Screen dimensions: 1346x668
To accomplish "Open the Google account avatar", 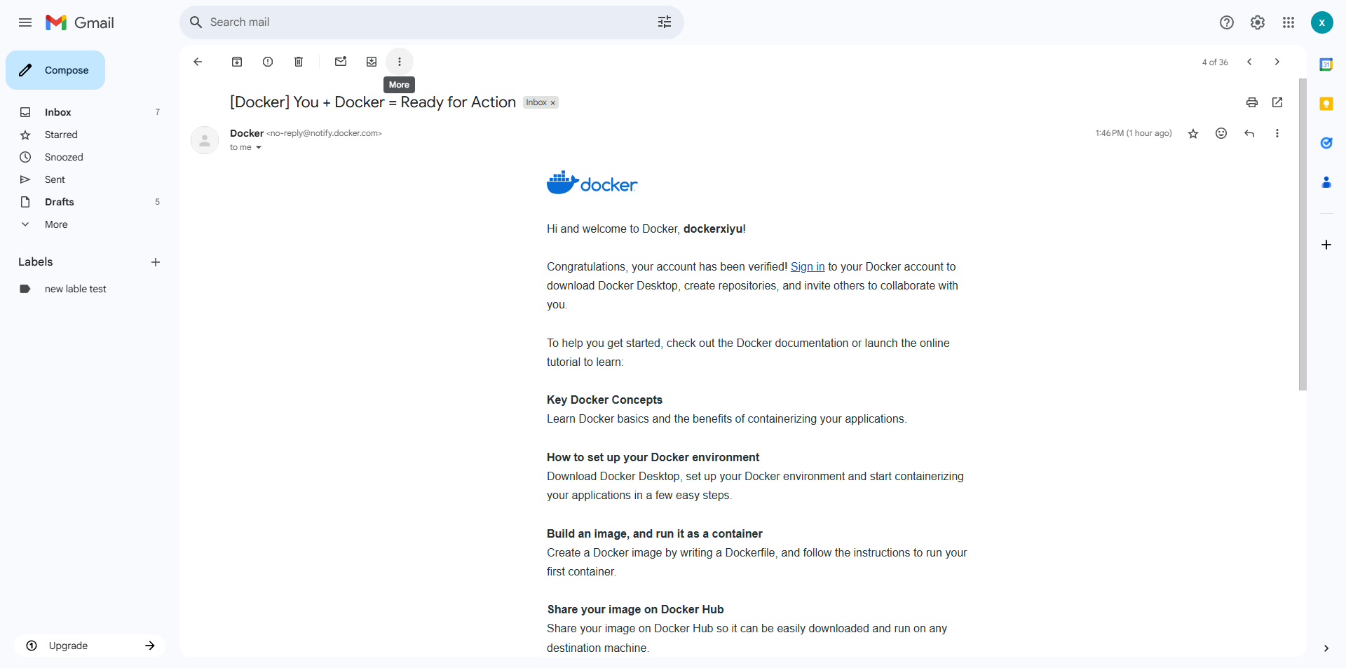I will click(x=1322, y=22).
